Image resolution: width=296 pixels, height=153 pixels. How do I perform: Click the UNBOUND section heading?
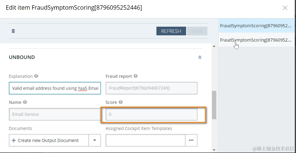(22, 57)
